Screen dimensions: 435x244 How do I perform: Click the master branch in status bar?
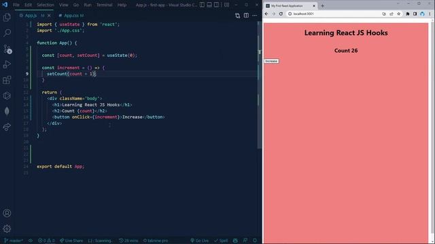(14, 241)
